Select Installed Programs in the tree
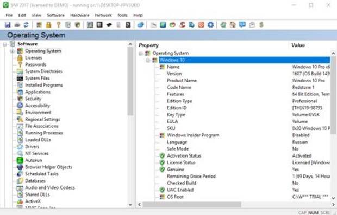This screenshot has height=215, width=337. (44, 85)
